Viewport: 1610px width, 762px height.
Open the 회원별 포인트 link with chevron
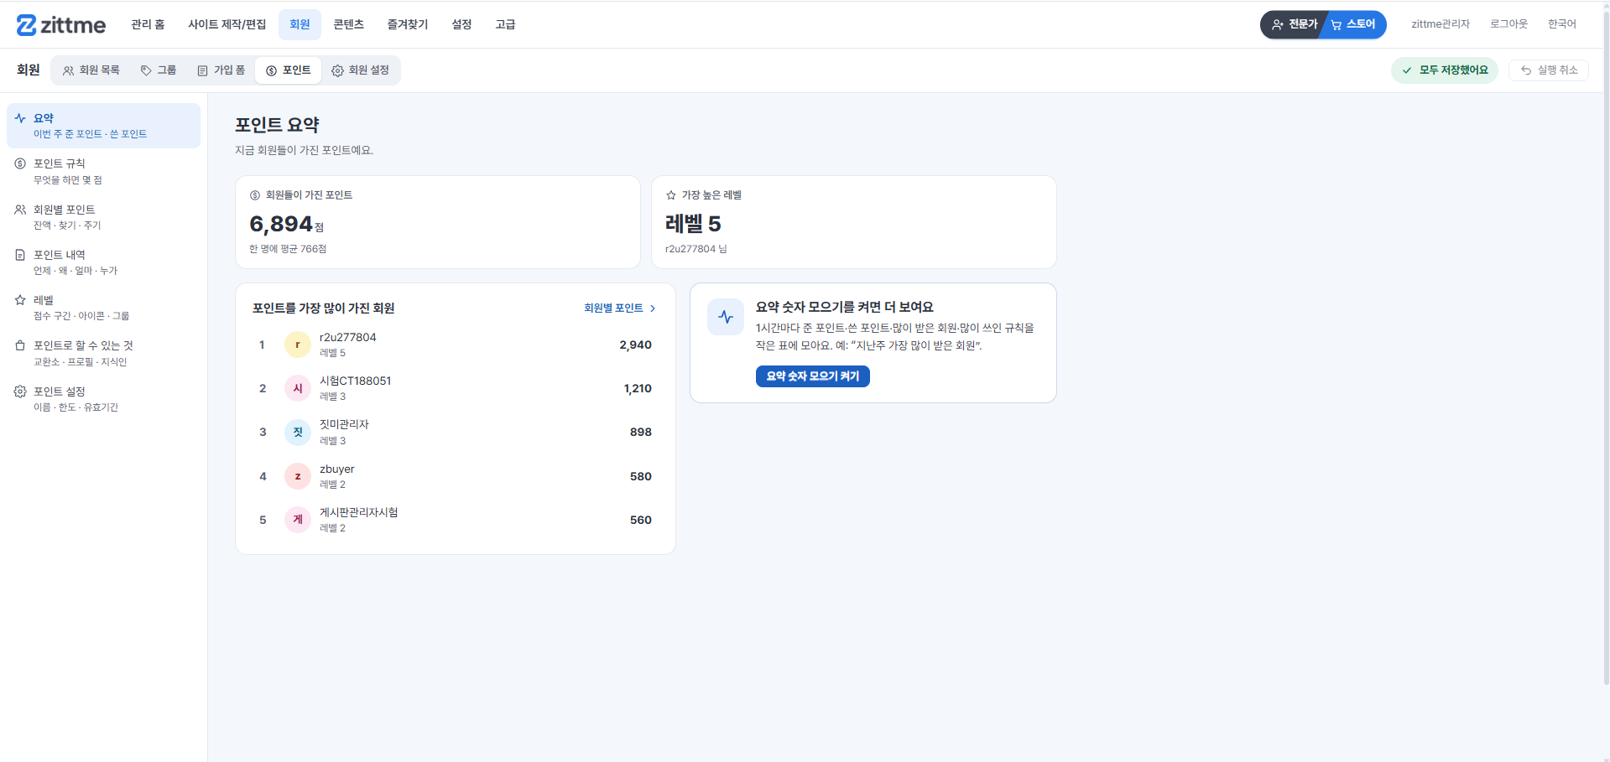coord(620,308)
